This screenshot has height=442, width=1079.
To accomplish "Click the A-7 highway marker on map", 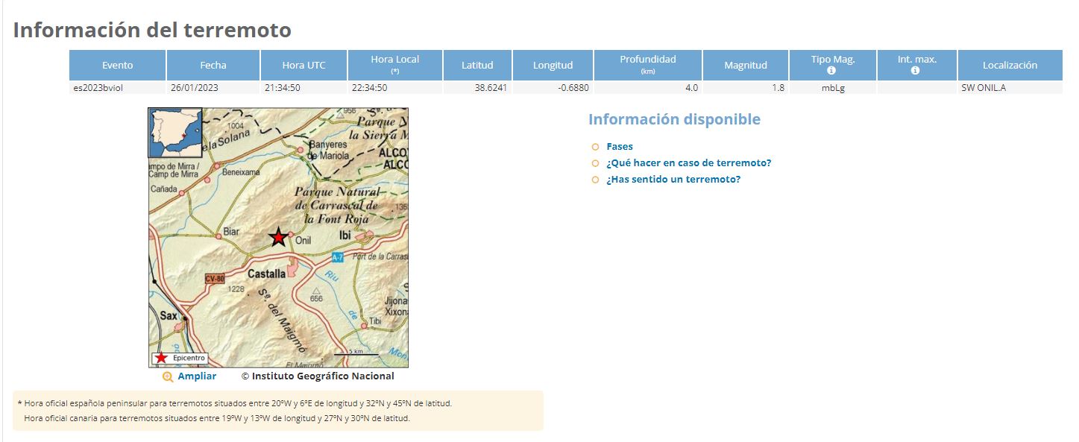I will click(337, 258).
